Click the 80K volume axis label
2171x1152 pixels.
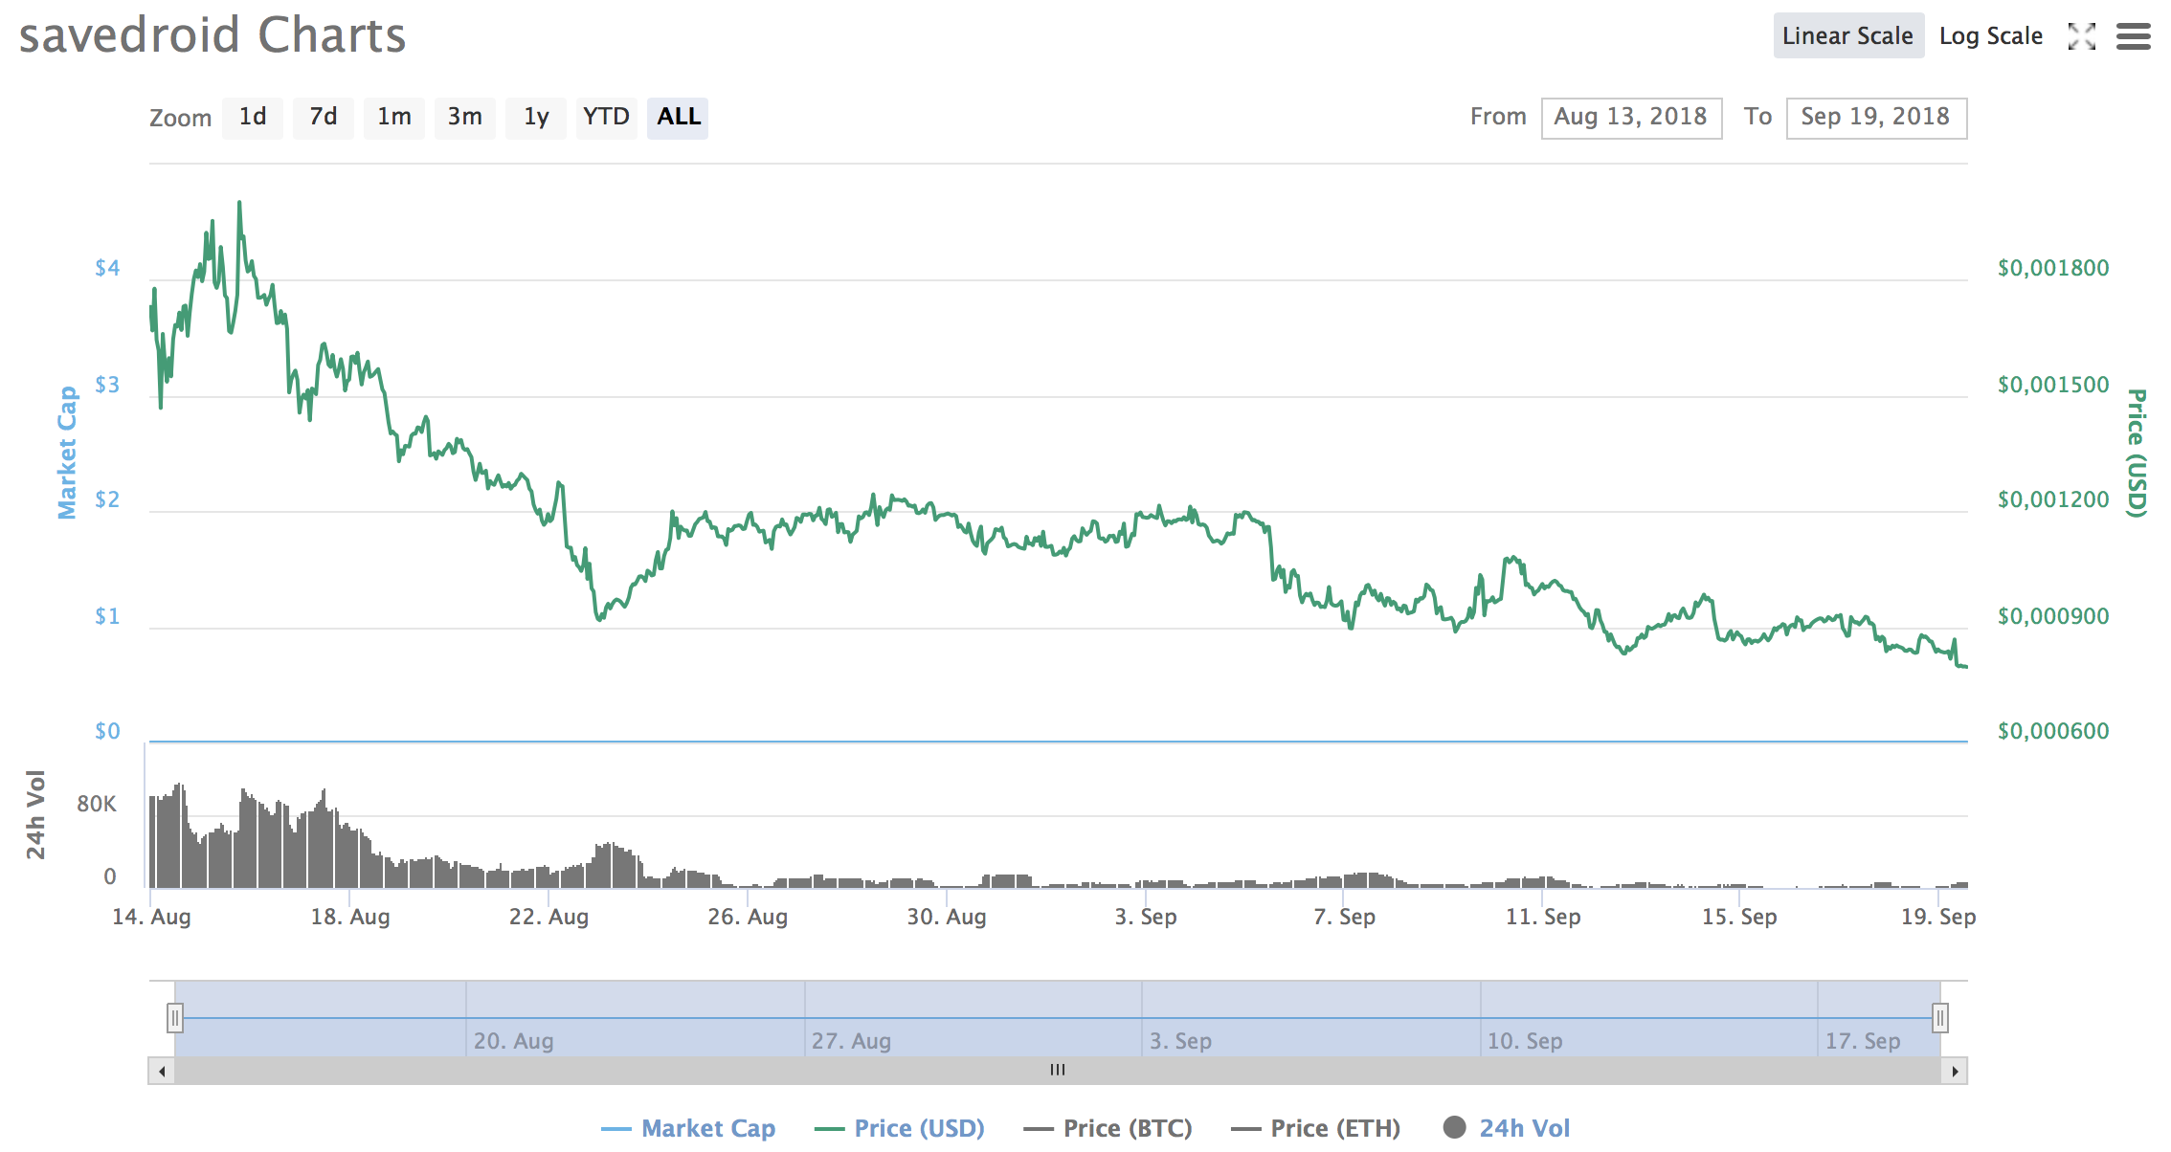pos(97,804)
